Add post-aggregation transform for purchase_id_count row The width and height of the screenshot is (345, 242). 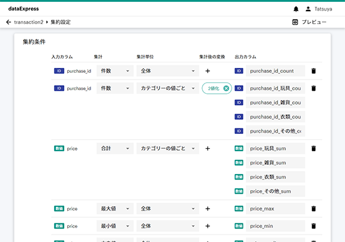pyautogui.click(x=208, y=71)
